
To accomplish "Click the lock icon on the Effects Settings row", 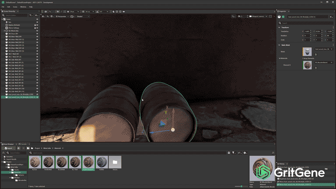I will tap(35, 28).
